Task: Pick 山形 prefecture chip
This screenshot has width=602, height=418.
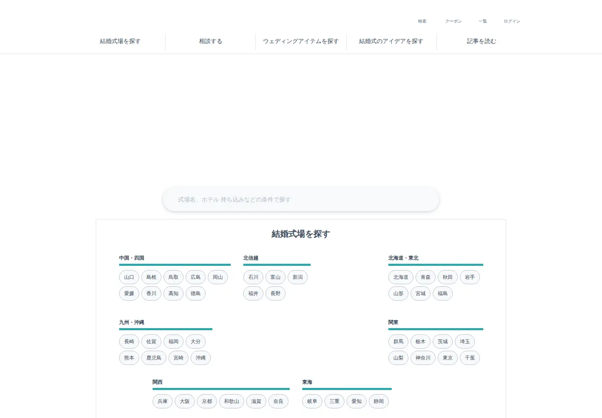Action: tap(398, 293)
